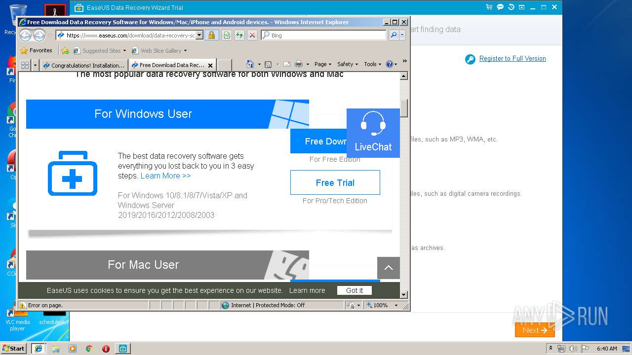Open the feedback chat bubble icon in EaseUS
The width and height of the screenshot is (632, 355).
tap(500, 7)
